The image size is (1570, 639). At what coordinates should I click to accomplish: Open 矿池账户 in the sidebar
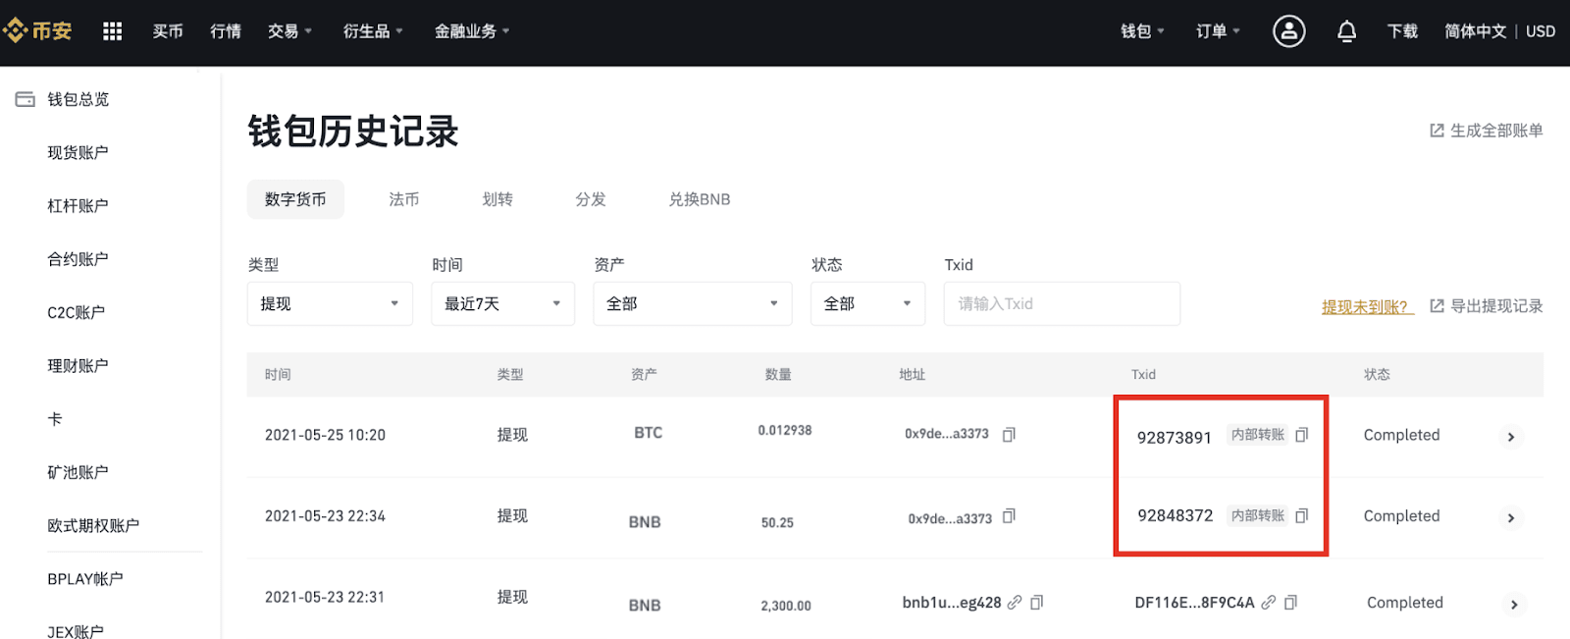(x=78, y=472)
